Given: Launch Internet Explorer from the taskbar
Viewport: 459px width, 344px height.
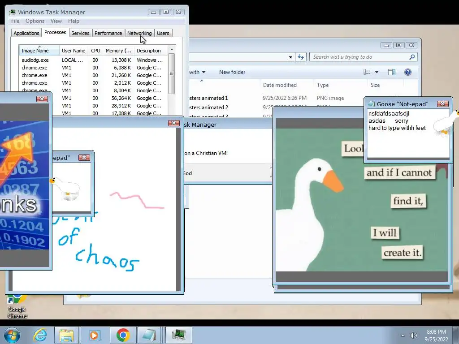Looking at the screenshot, I should coord(40,335).
